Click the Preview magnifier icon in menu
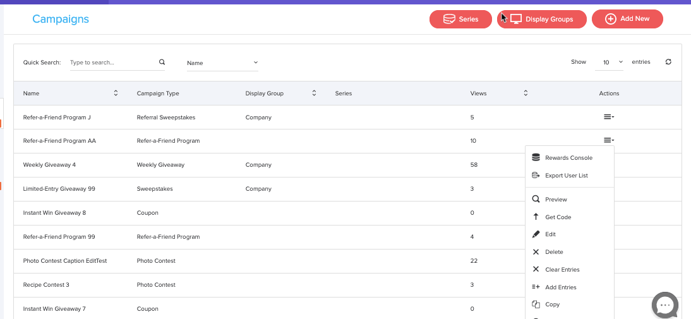Viewport: 691px width, 319px height. pyautogui.click(x=536, y=199)
